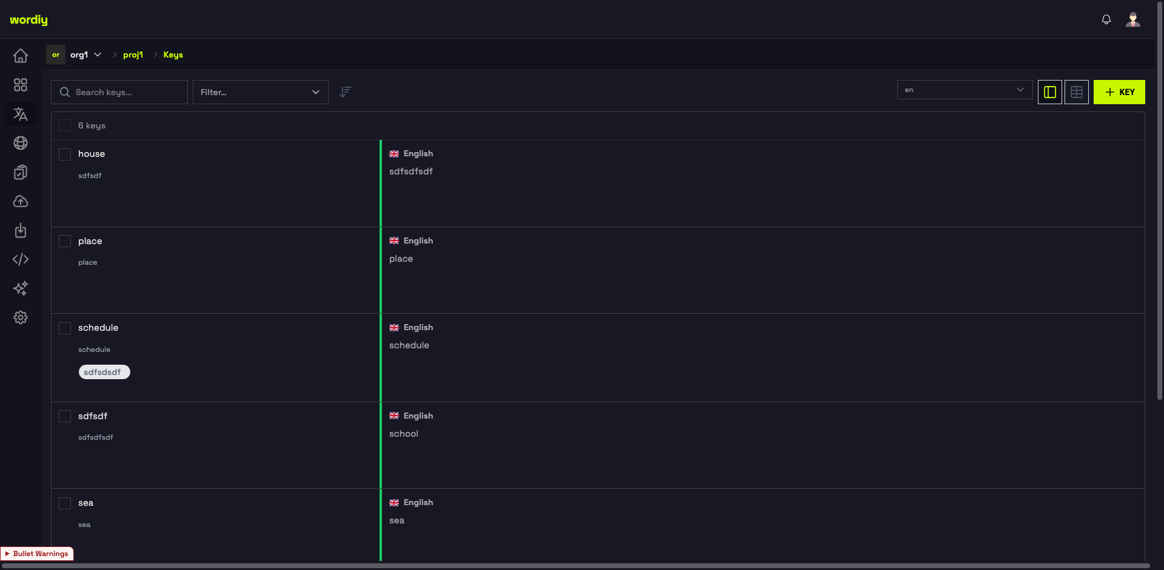
Task: Click the 6 keys count label
Action: point(92,125)
